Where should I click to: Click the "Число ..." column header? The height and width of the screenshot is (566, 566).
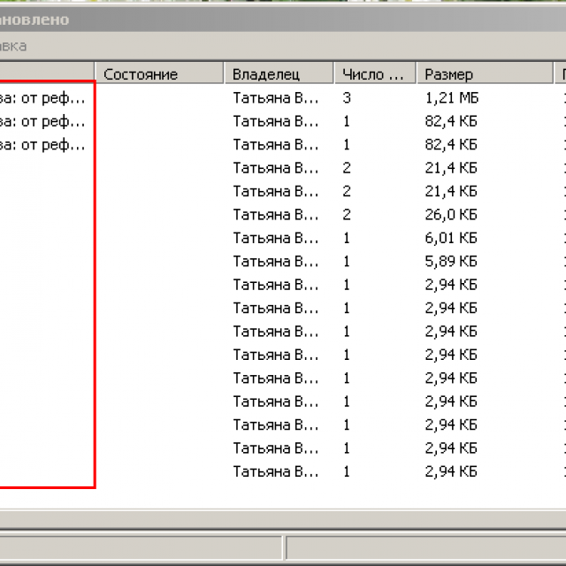[374, 74]
